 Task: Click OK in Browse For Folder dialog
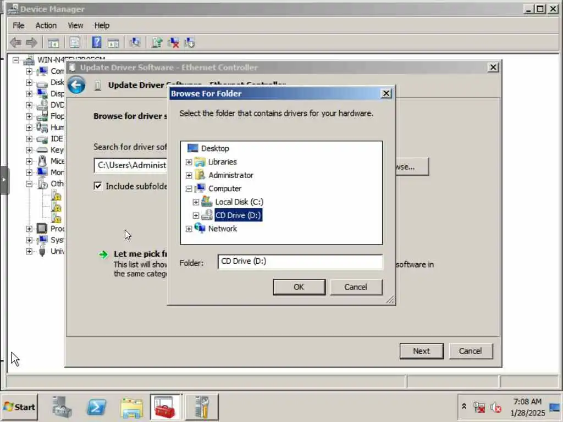pyautogui.click(x=299, y=287)
